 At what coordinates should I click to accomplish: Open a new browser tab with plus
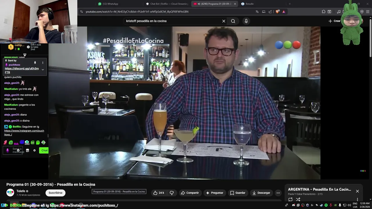pos(290,4)
